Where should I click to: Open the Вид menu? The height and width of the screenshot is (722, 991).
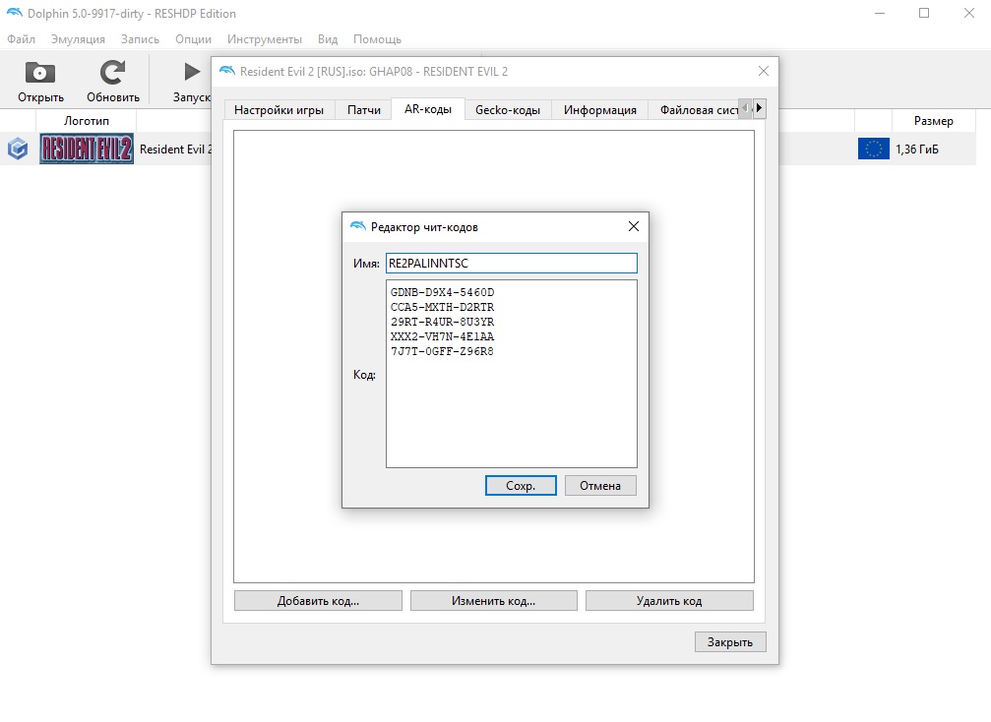coord(328,39)
